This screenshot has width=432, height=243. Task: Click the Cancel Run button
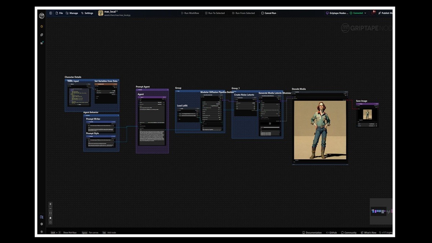tap(269, 13)
